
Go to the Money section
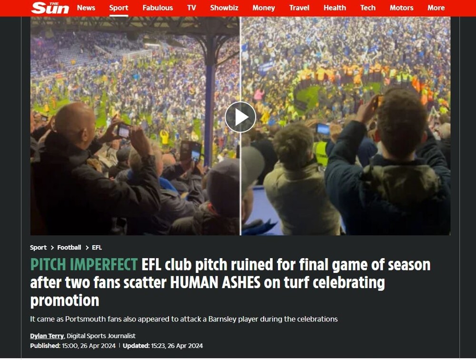[264, 8]
